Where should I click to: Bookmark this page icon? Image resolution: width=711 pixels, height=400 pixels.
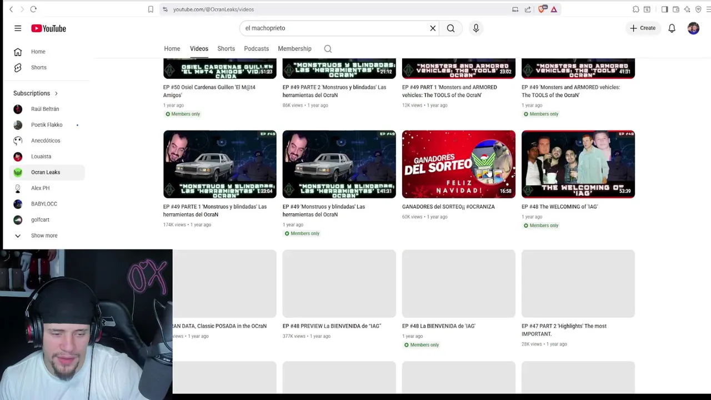151,9
